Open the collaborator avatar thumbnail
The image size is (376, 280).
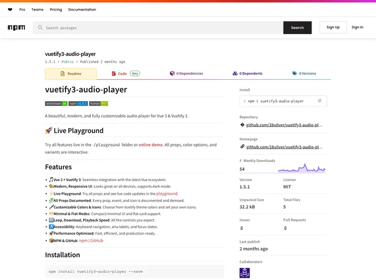[244, 273]
